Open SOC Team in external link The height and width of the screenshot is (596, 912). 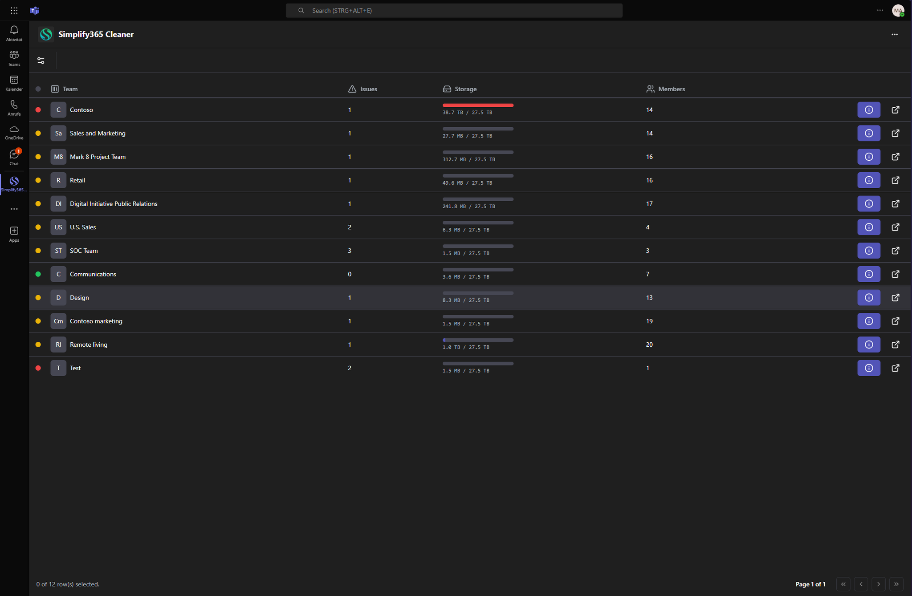pos(895,251)
